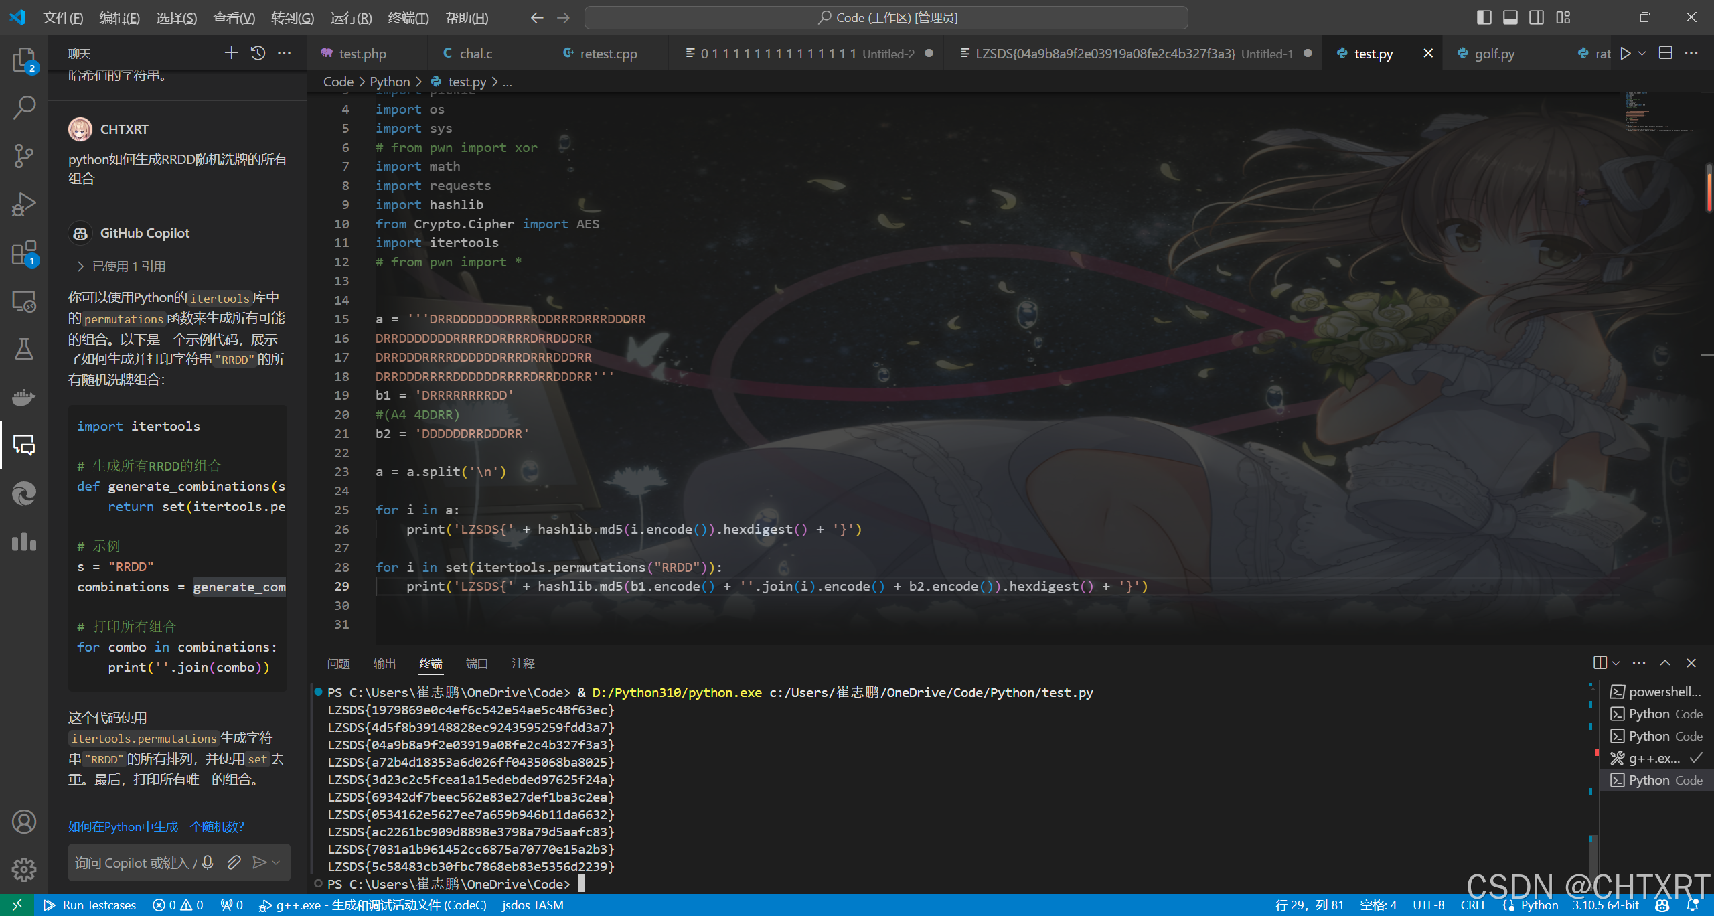
Task: Open run button dropdown arrow
Action: [1642, 54]
